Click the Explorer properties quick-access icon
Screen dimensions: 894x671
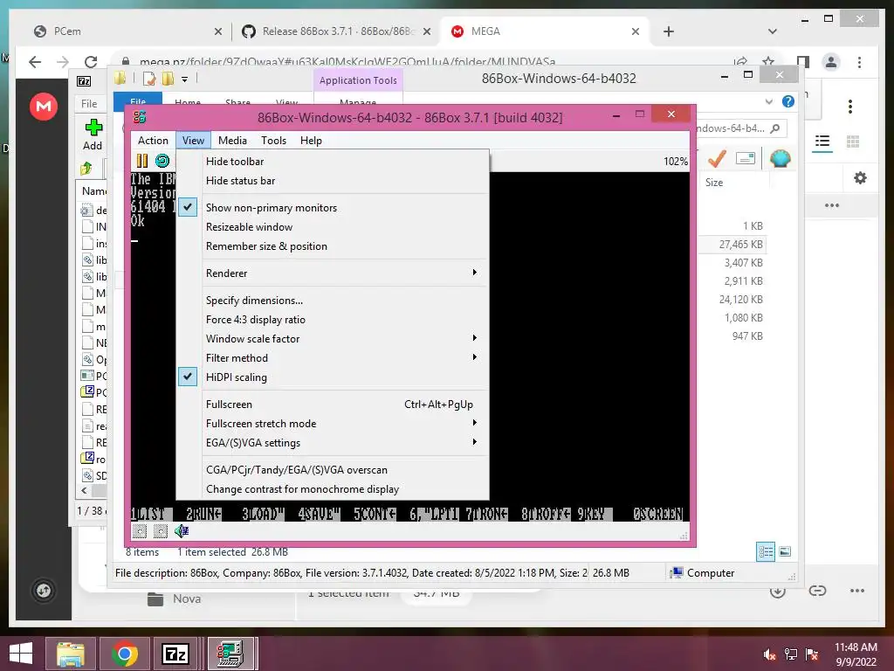click(149, 79)
